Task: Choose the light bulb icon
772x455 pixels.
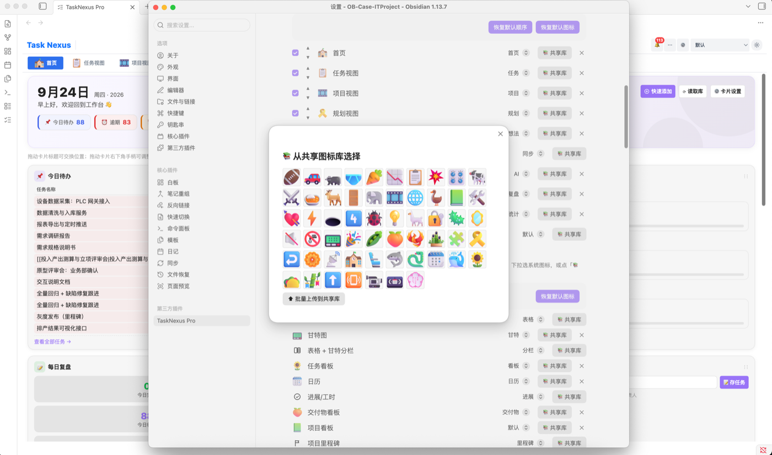Action: click(x=395, y=218)
